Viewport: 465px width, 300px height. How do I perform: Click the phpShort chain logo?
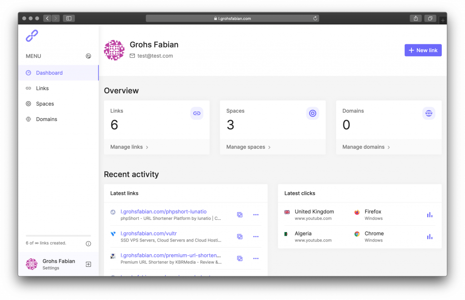[32, 36]
